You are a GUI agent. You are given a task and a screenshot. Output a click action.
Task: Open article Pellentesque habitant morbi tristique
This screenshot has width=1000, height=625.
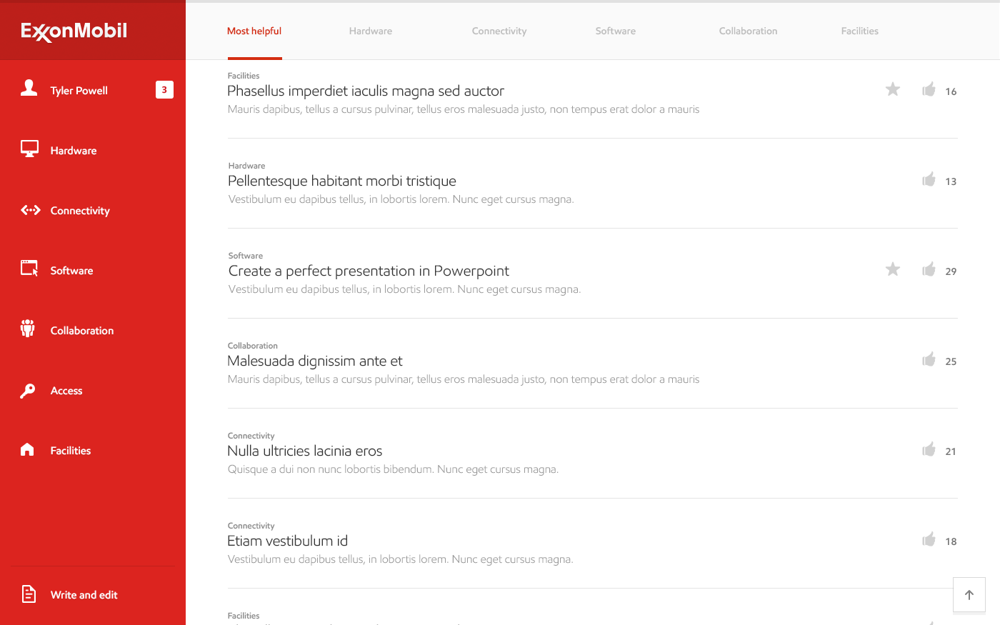click(342, 181)
